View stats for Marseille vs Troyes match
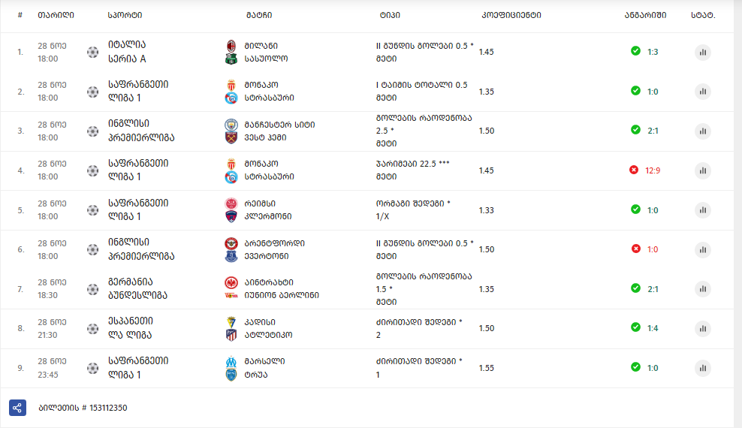The height and width of the screenshot is (428, 742). [x=703, y=368]
